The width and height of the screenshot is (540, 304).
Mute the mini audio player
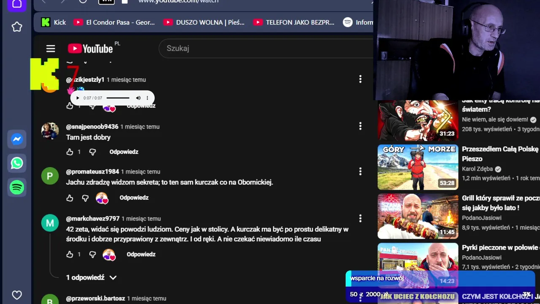(x=138, y=98)
